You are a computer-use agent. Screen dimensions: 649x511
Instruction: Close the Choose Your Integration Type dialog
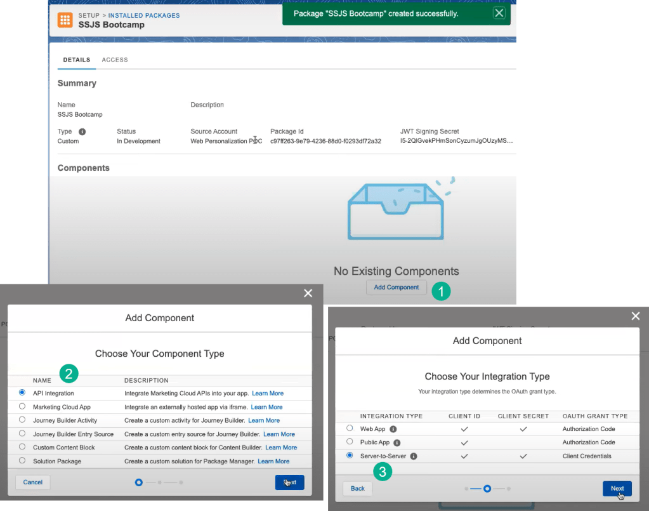636,316
